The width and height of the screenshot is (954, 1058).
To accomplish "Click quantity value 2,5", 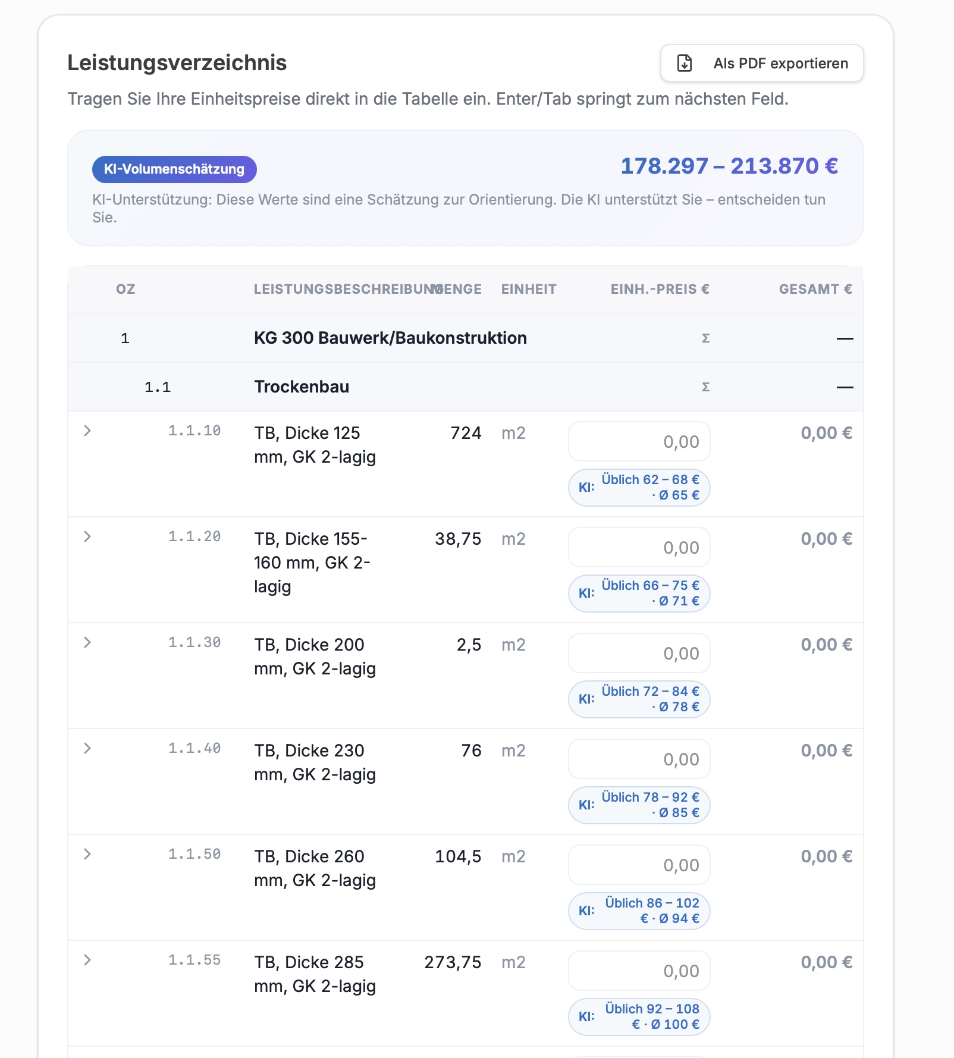I will (x=469, y=645).
